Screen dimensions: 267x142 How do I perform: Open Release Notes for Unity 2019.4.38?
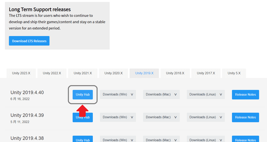coord(245,139)
